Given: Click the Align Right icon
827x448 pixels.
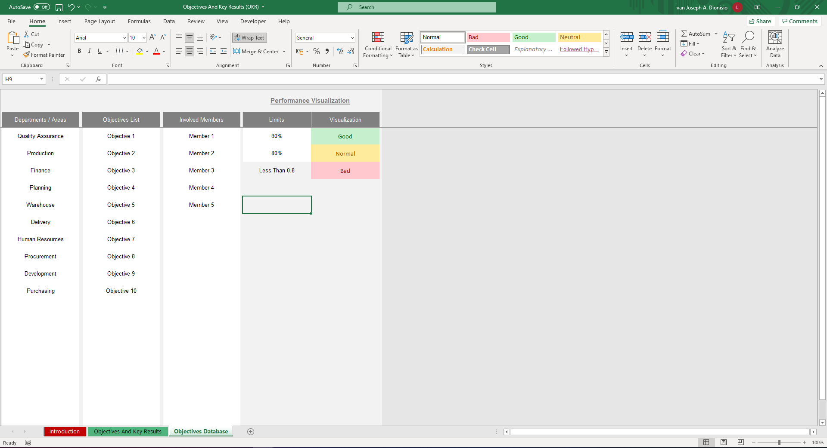Looking at the screenshot, I should [x=200, y=51].
